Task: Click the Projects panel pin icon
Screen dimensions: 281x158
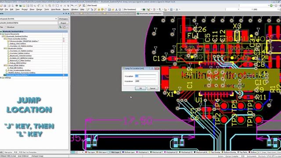Action: tap(66, 14)
